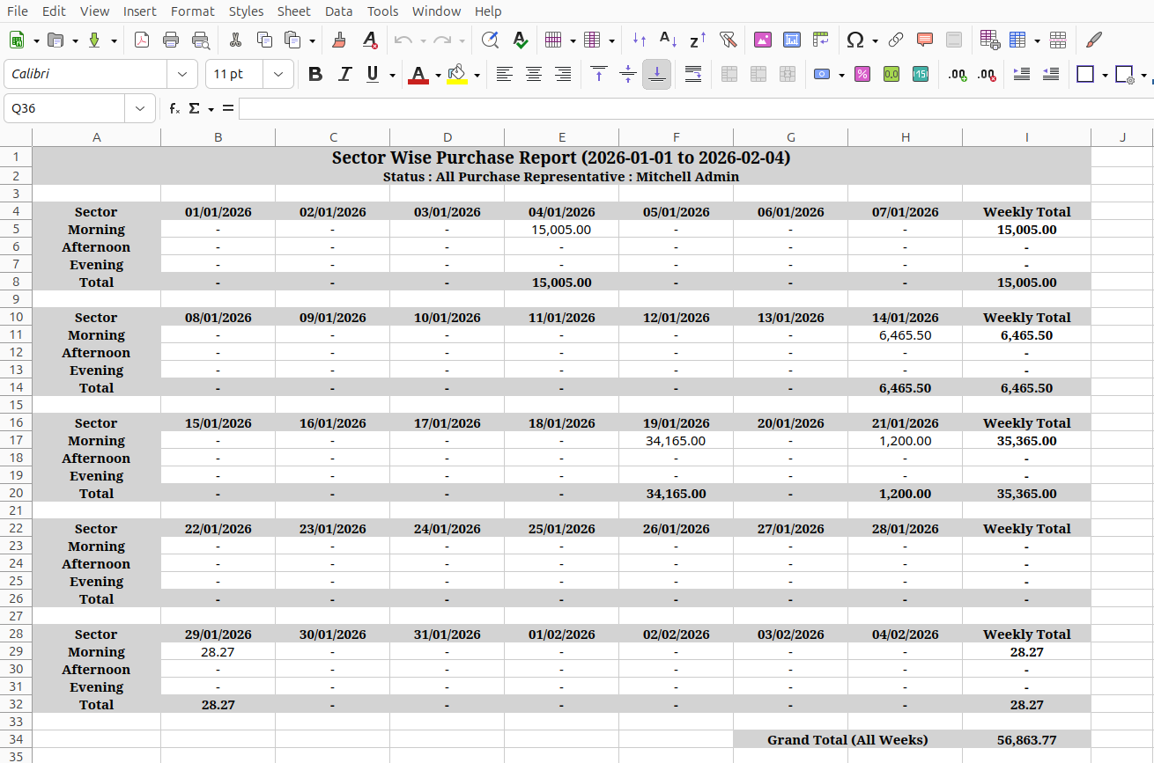Insert Comment icon
The height and width of the screenshot is (763, 1154).
[x=925, y=40]
